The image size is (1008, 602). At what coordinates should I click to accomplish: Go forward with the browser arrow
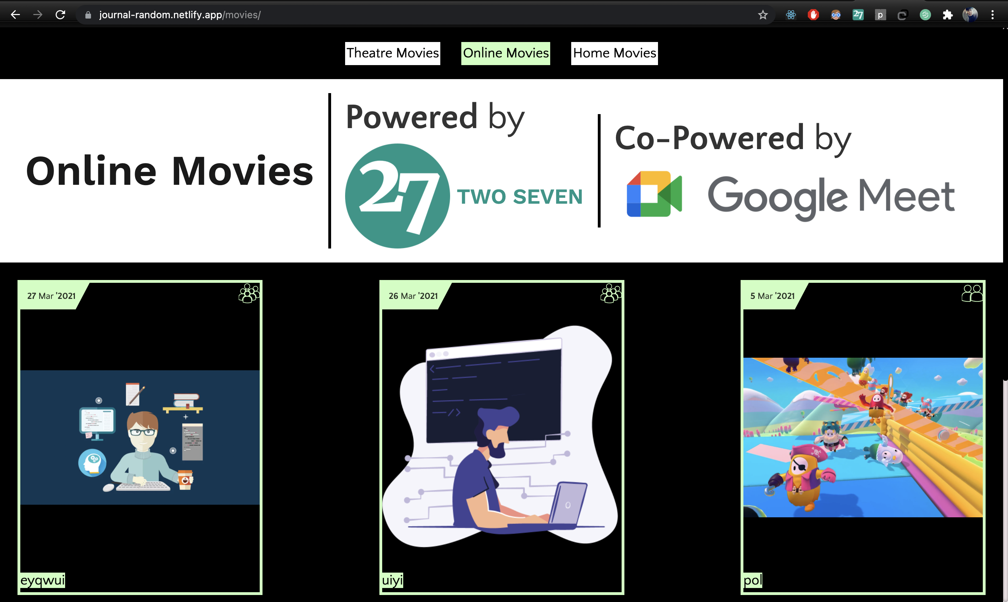click(38, 15)
